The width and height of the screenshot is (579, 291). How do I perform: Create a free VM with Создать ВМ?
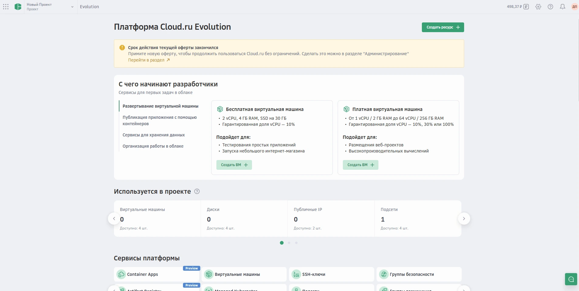pyautogui.click(x=234, y=165)
